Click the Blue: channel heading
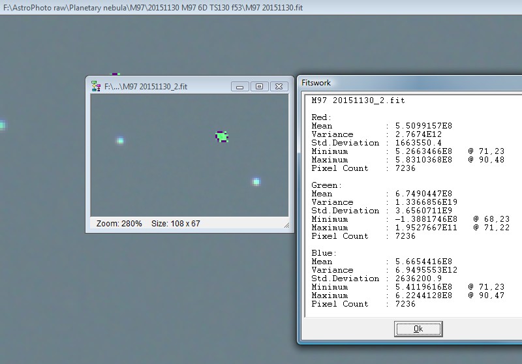522x364 pixels. pyautogui.click(x=324, y=253)
